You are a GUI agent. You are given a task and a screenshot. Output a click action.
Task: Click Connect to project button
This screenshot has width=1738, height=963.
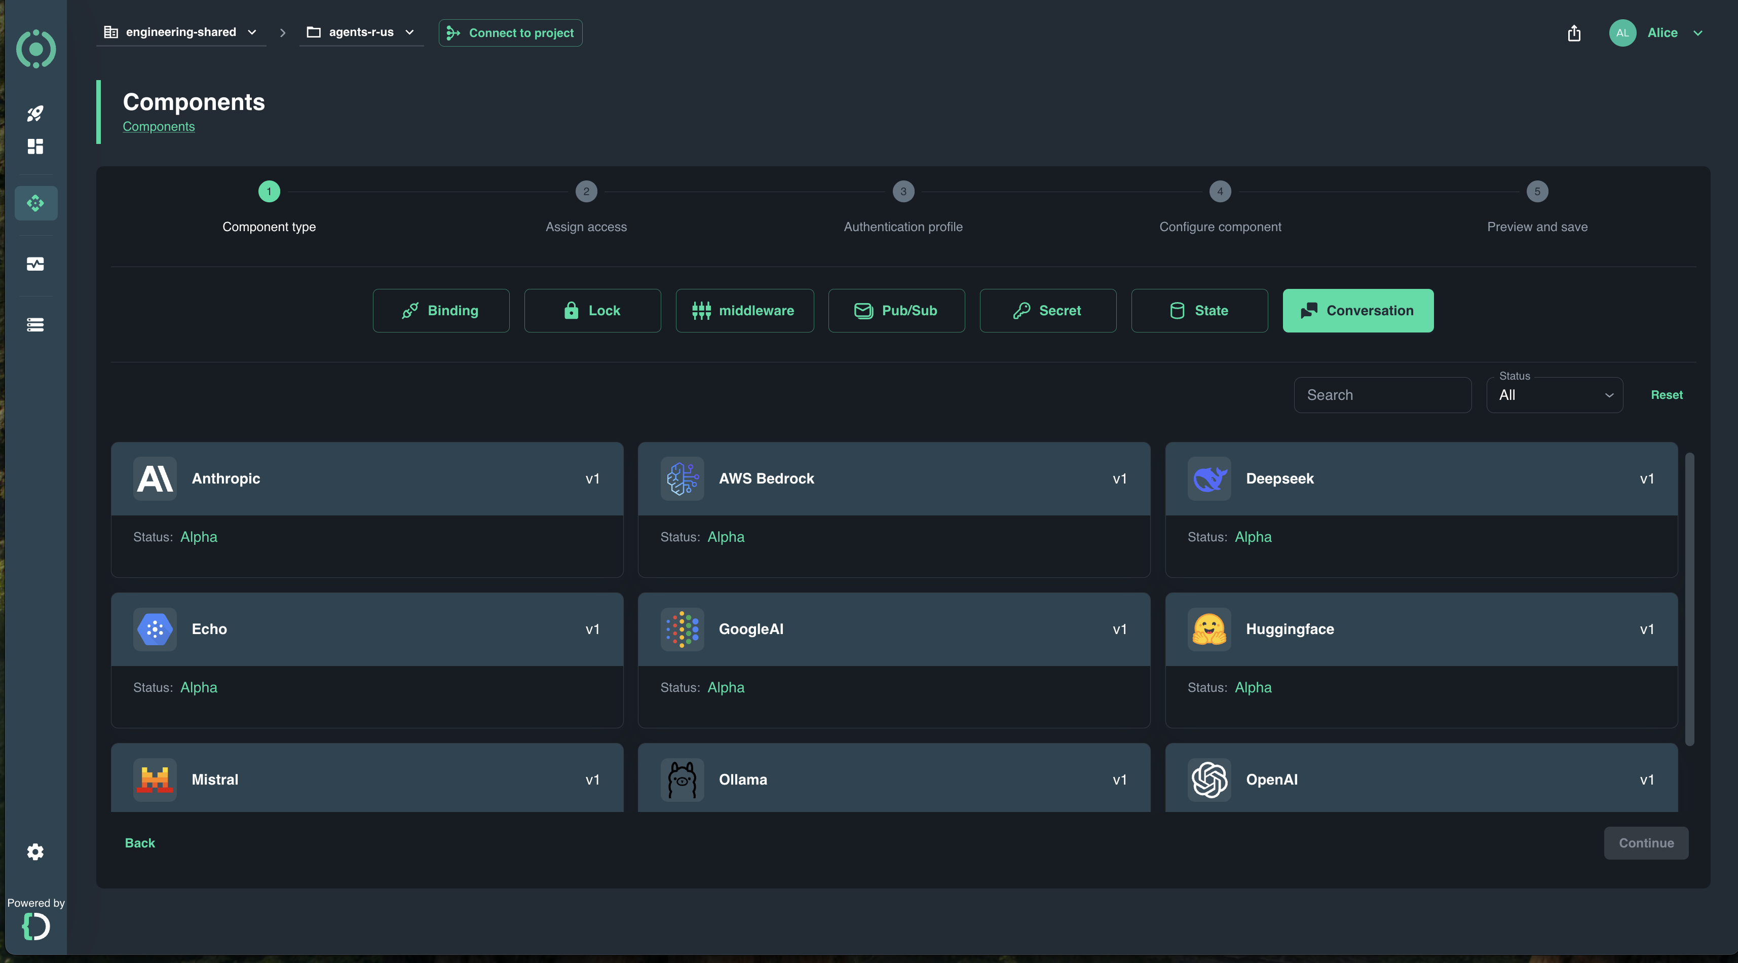pos(510,32)
